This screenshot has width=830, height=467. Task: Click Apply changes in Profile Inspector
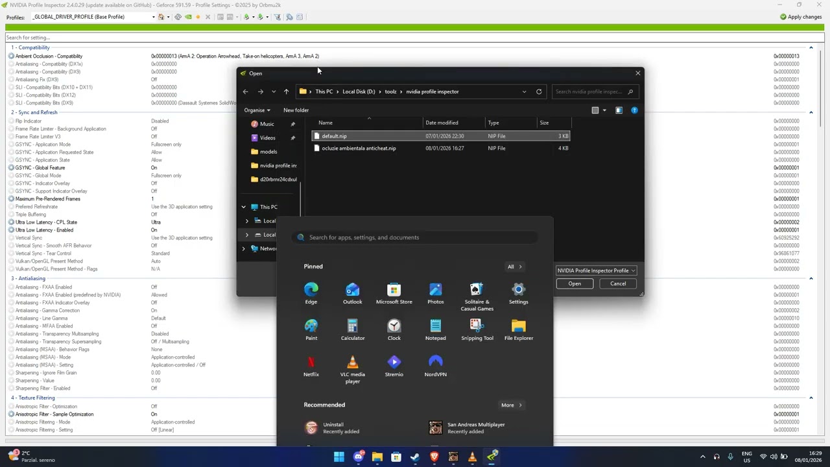coord(801,17)
